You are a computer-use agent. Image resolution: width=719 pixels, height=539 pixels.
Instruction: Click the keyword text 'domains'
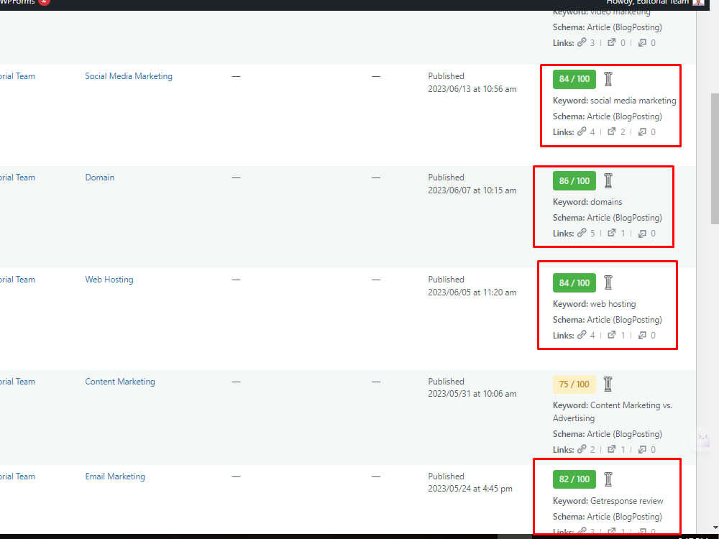[605, 202]
